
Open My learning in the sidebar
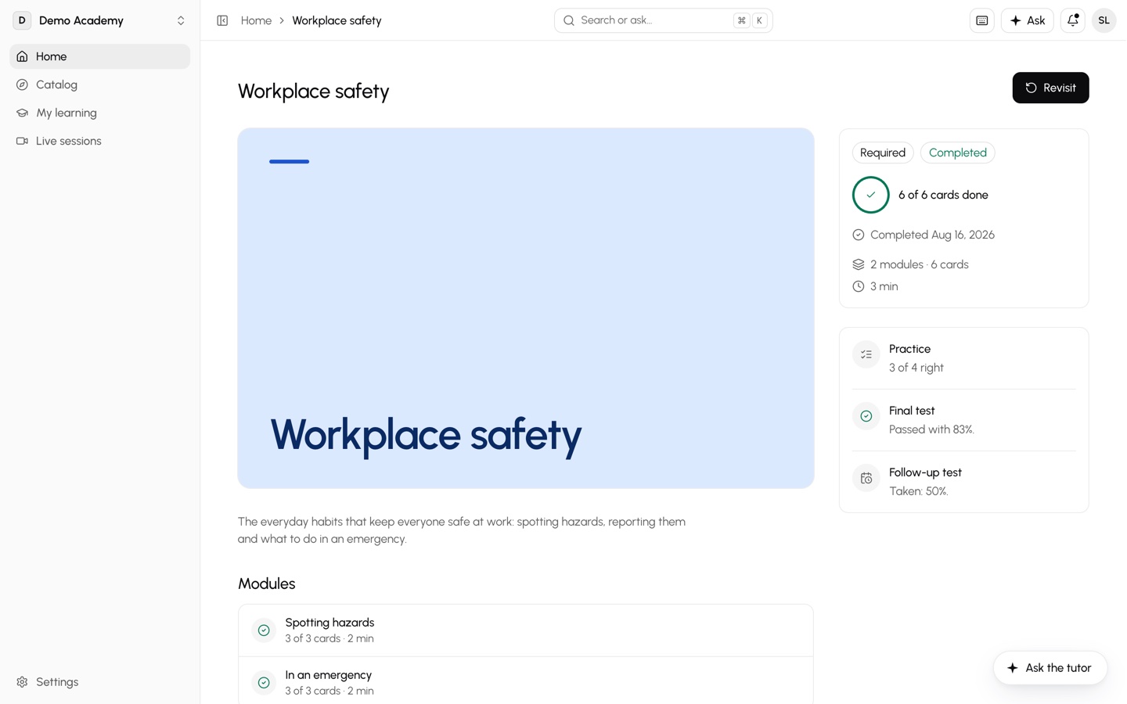pyautogui.click(x=100, y=113)
